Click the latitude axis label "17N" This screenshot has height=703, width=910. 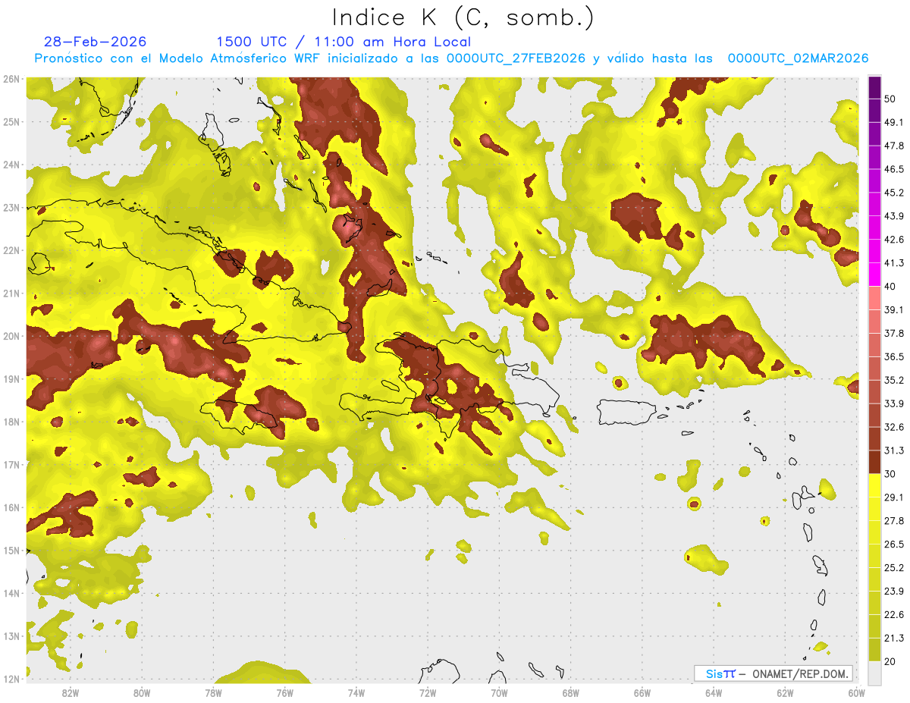click(x=11, y=465)
